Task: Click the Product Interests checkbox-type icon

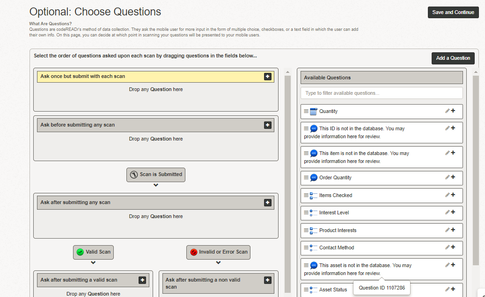Action: coord(313,230)
